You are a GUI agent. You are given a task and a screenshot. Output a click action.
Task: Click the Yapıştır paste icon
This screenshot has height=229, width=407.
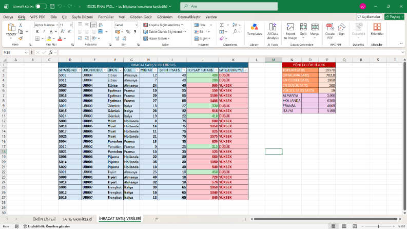point(11,27)
